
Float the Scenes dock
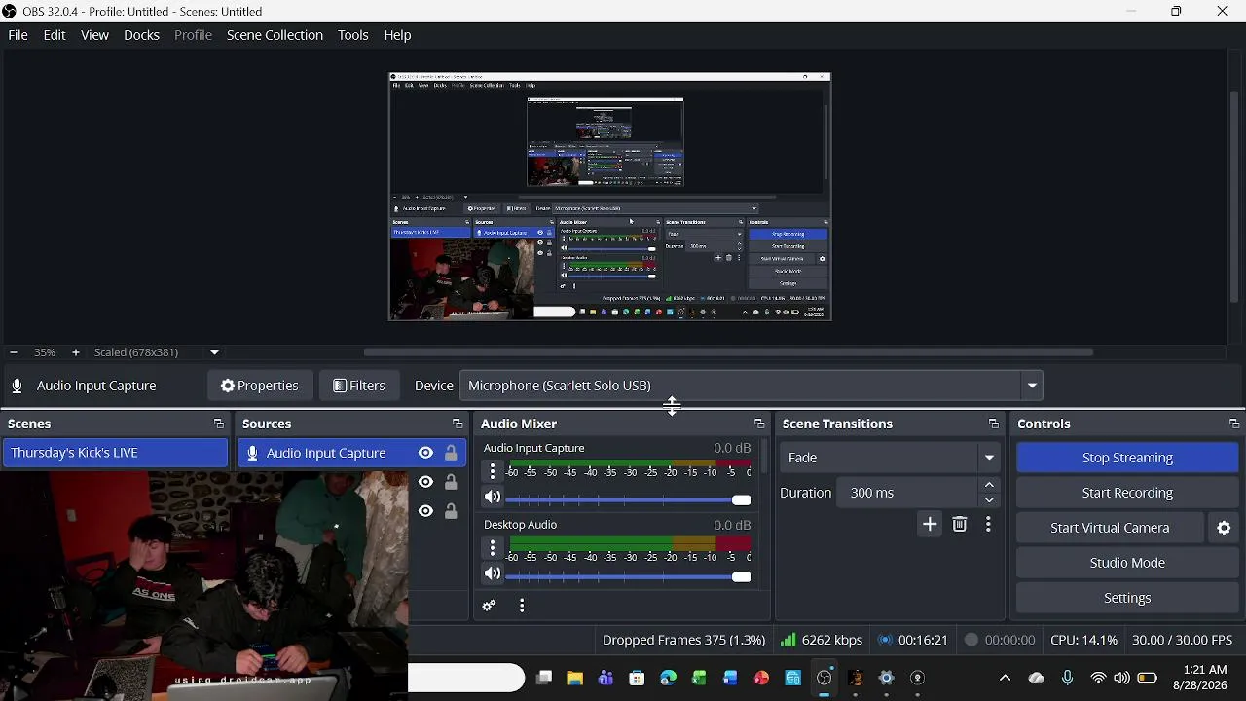coord(219,424)
